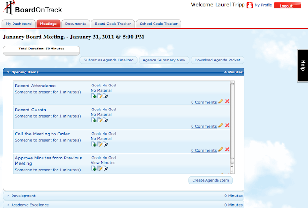Open the My Profile link

point(263,5)
